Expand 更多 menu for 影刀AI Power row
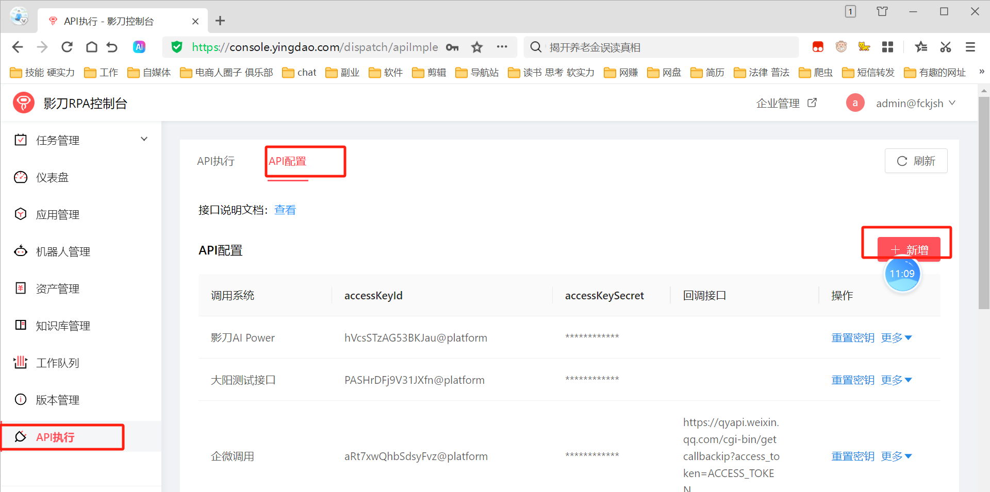 pyautogui.click(x=897, y=338)
